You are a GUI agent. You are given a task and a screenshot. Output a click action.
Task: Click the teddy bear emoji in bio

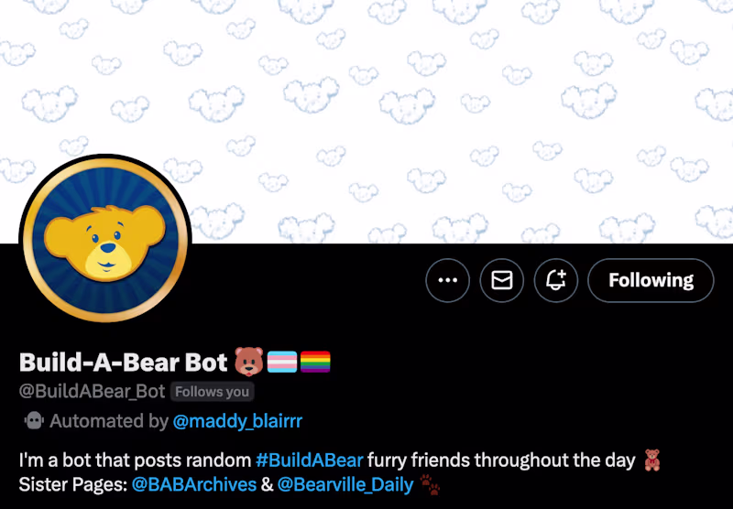click(x=652, y=460)
